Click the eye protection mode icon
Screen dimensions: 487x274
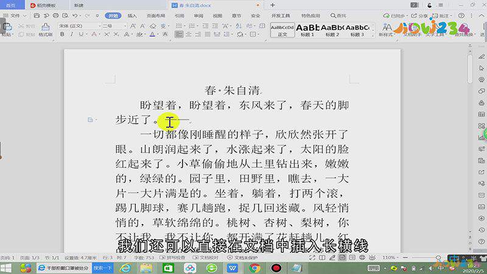pos(372,258)
